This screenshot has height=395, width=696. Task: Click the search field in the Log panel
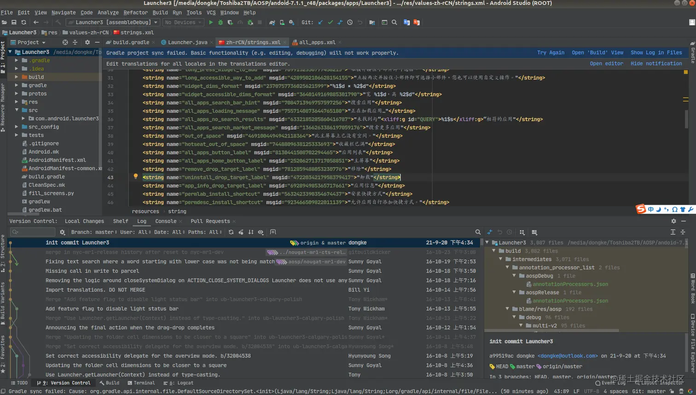click(32, 232)
